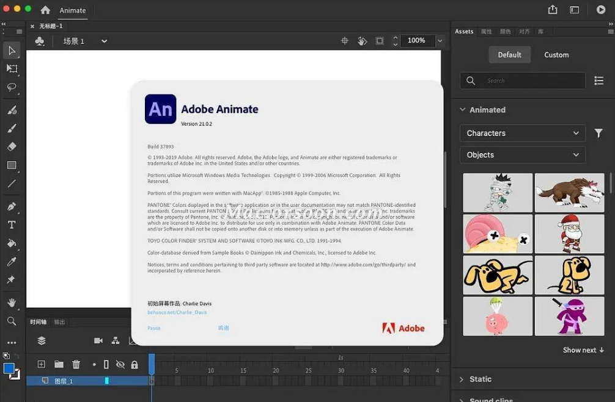Collapse the tools panel double arrows

point(4,24)
